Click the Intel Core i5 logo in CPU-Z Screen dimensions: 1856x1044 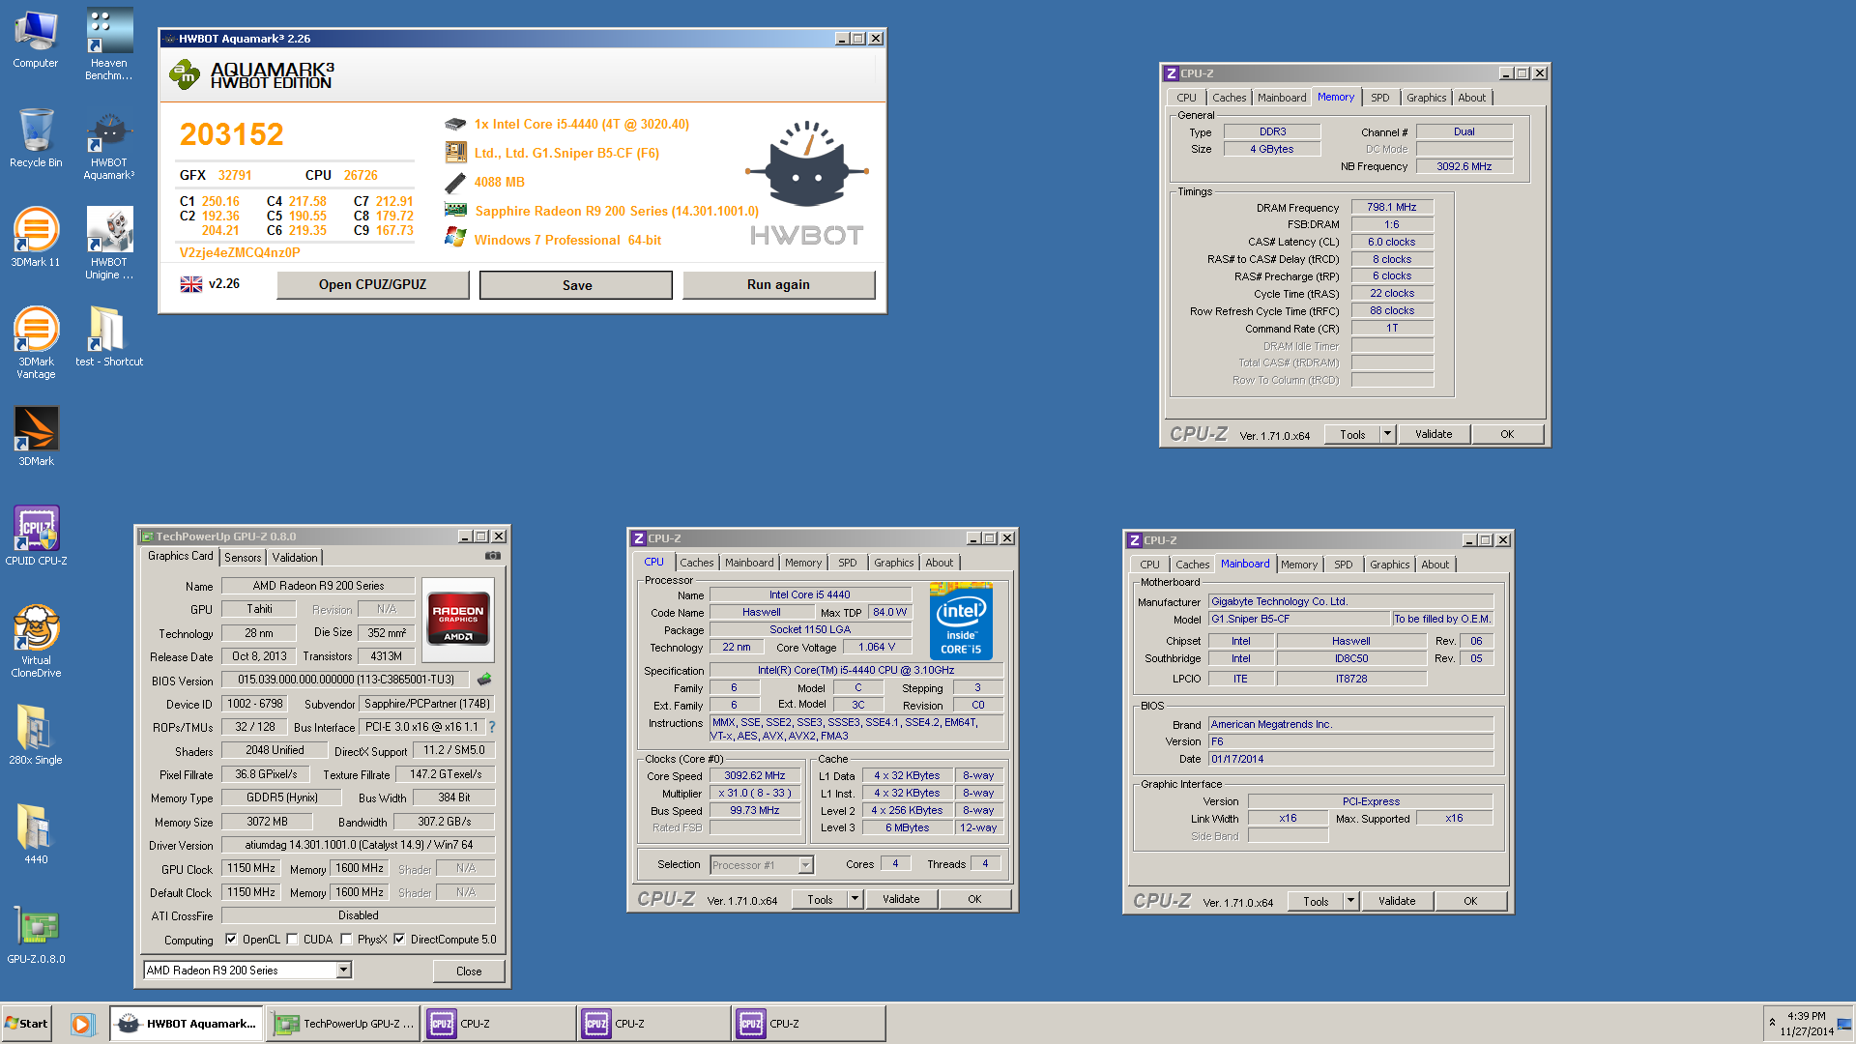tap(961, 621)
